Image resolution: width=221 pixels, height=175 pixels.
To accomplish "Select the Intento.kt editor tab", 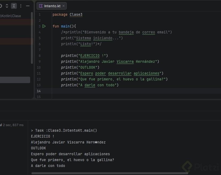I will tap(52, 6).
